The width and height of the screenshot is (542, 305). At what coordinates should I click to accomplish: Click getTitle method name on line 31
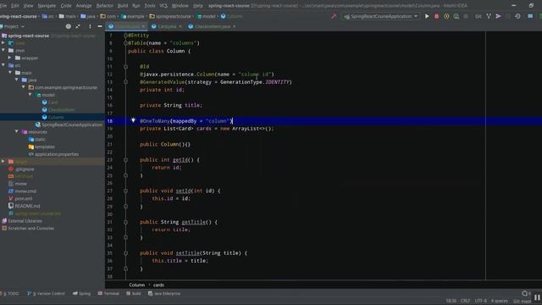[x=193, y=222]
